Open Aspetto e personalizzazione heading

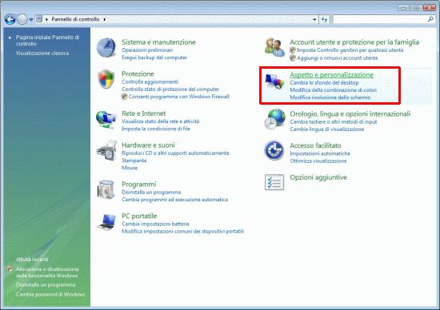pos(332,75)
